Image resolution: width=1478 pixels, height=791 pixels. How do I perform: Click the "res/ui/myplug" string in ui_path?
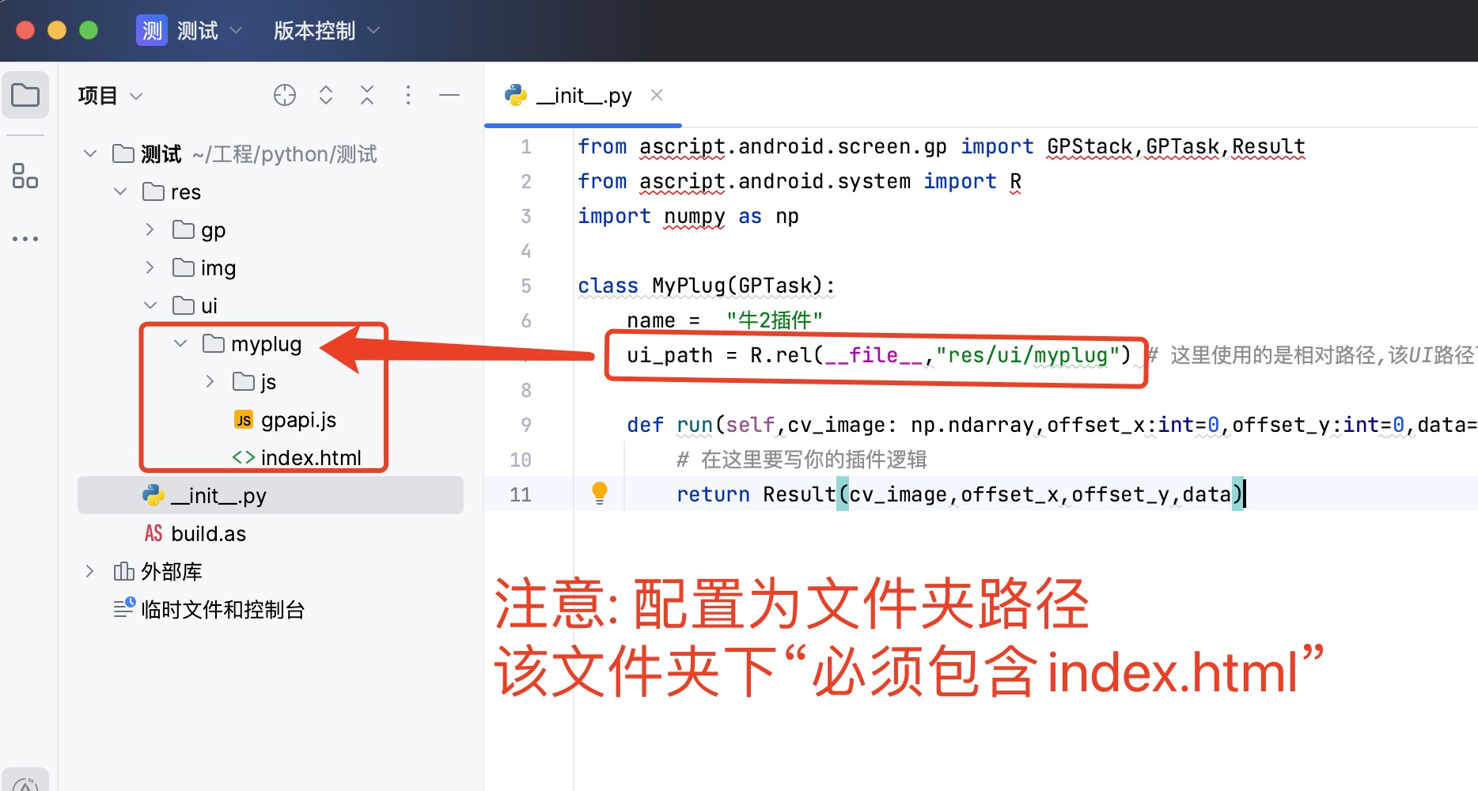click(1028, 355)
